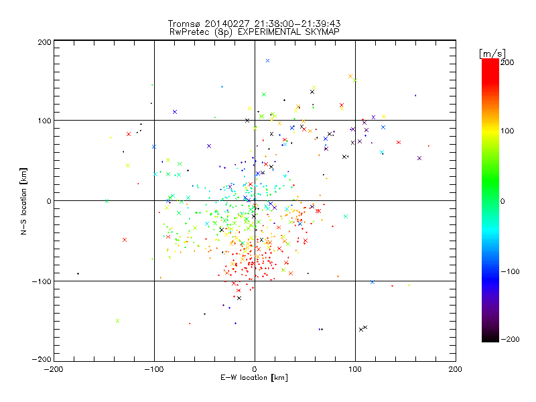Click the colorbar tick label "200"
Screen dimensions: 536x402
coord(507,62)
